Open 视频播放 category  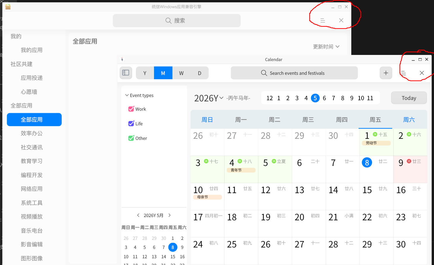click(x=32, y=217)
